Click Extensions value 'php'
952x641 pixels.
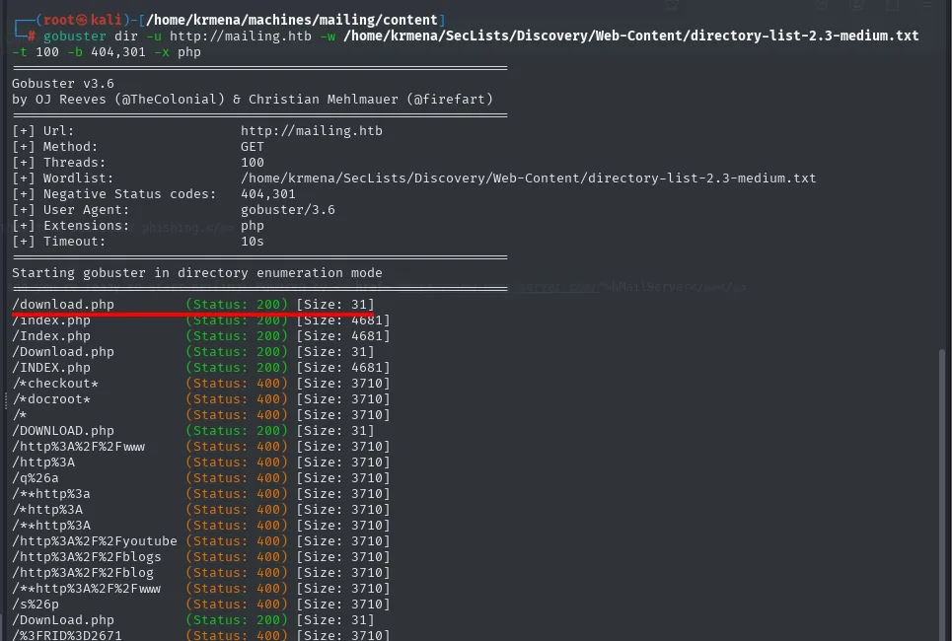(x=252, y=226)
